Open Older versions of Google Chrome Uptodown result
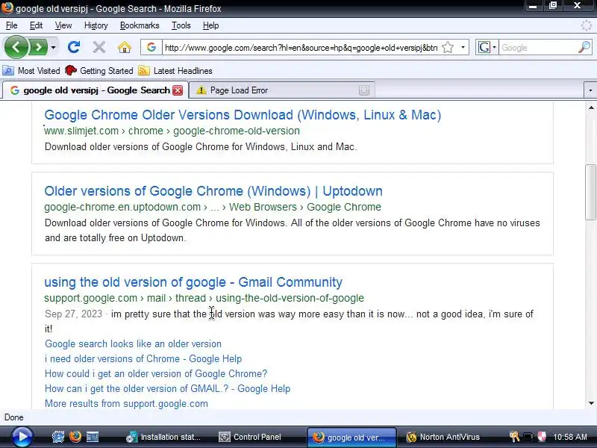597x448 pixels. 213,191
